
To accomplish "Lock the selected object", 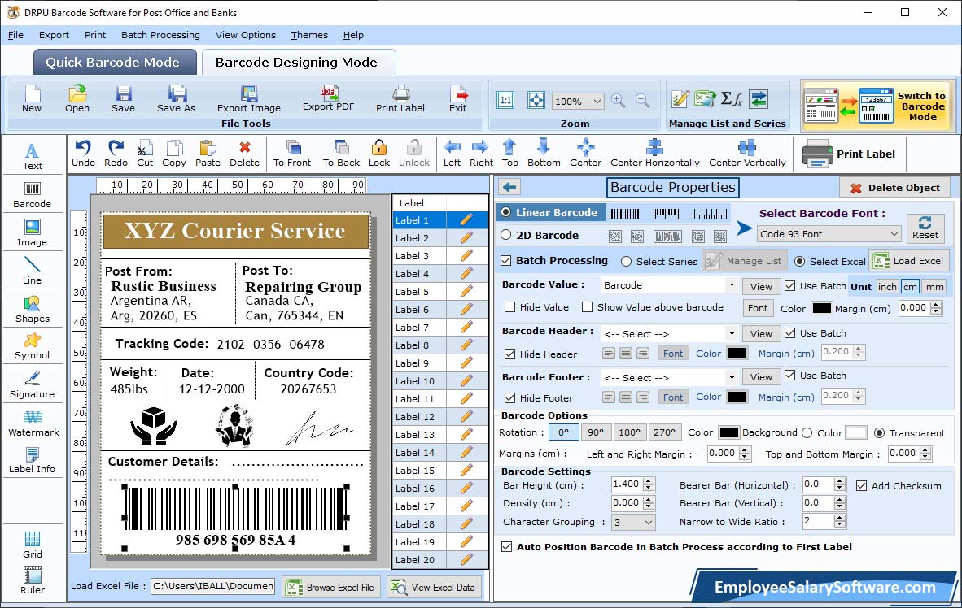I will [379, 154].
